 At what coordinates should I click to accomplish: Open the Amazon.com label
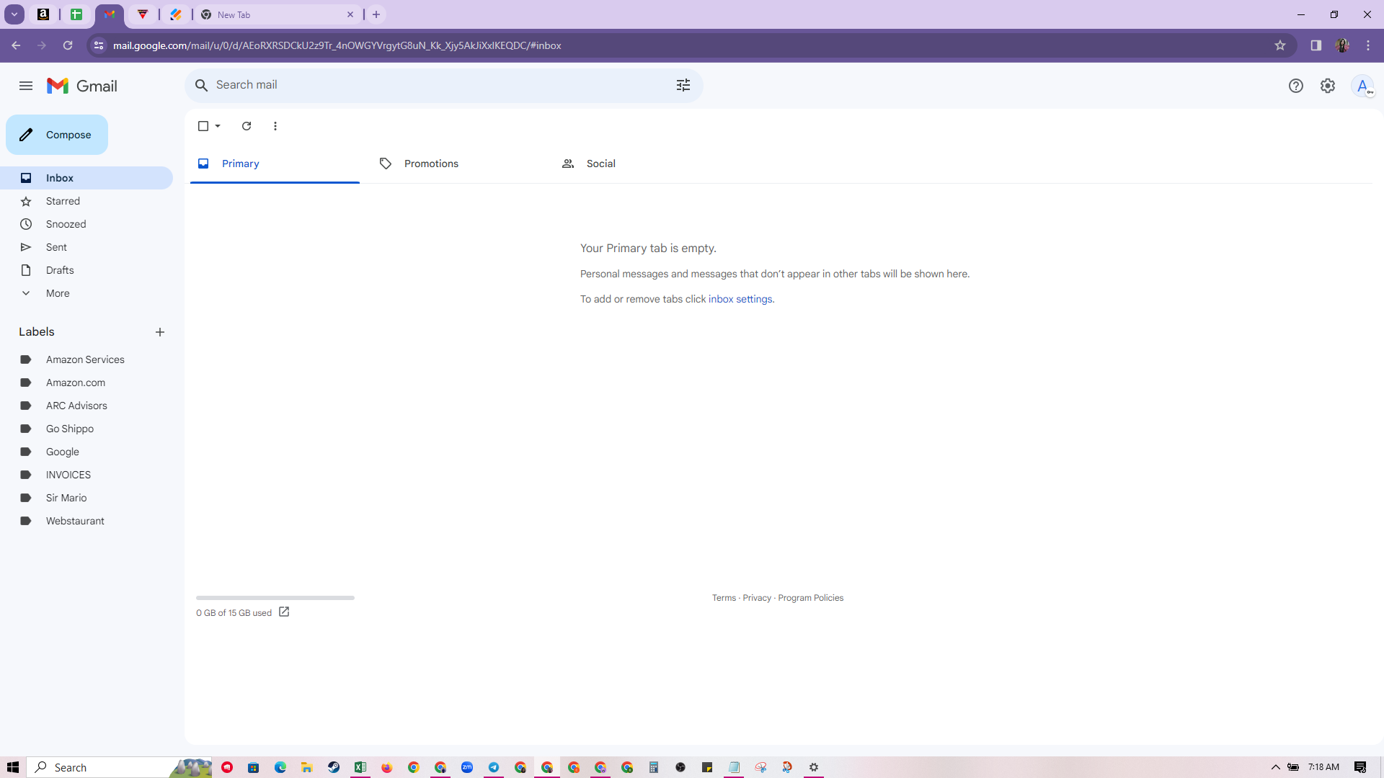pyautogui.click(x=86, y=383)
